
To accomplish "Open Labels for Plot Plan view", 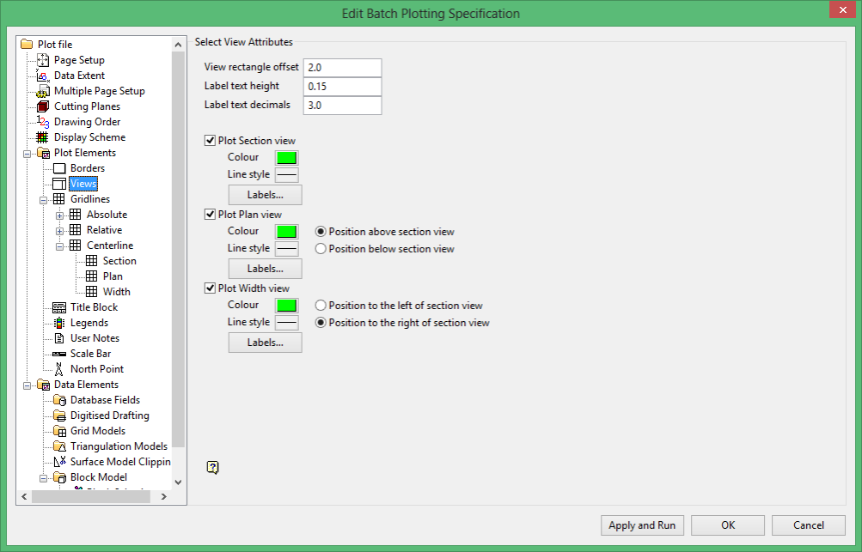I will [265, 269].
